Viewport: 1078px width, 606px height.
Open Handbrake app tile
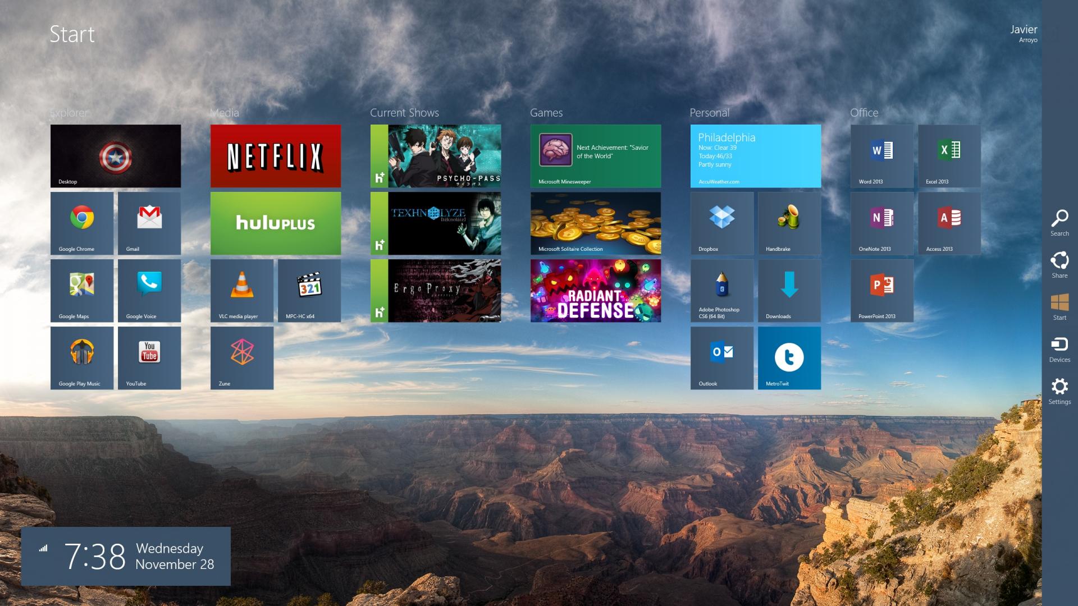coord(789,223)
